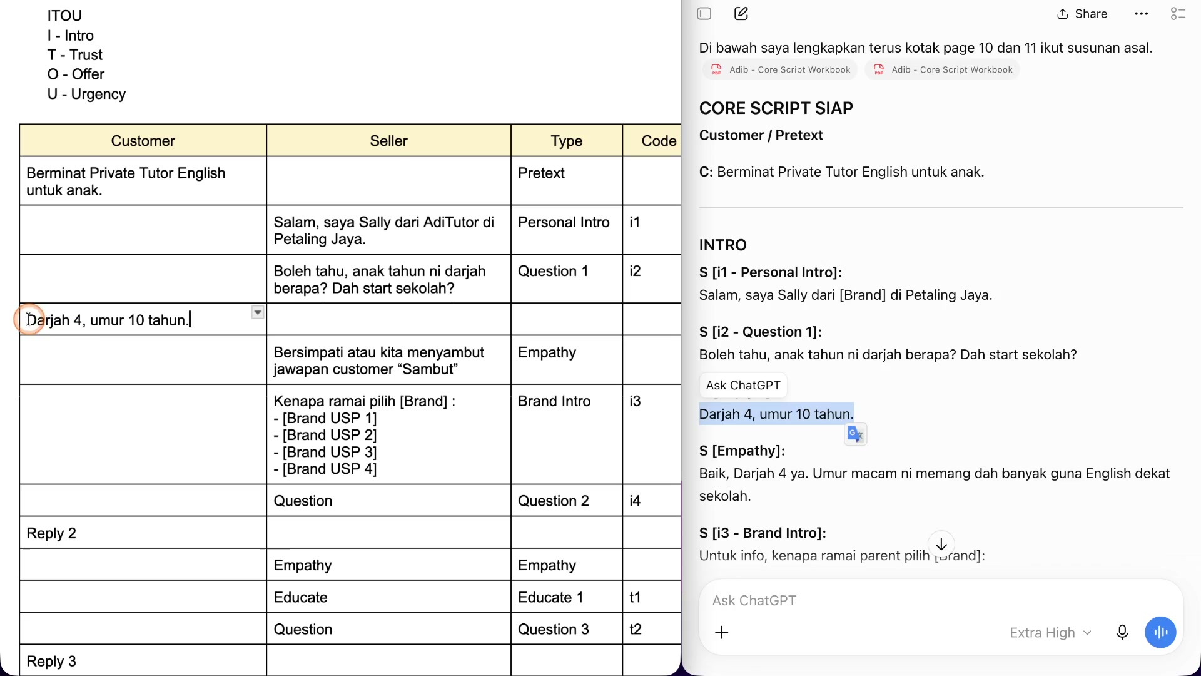Click the Seller column header
1201x676 pixels.
pos(389,141)
